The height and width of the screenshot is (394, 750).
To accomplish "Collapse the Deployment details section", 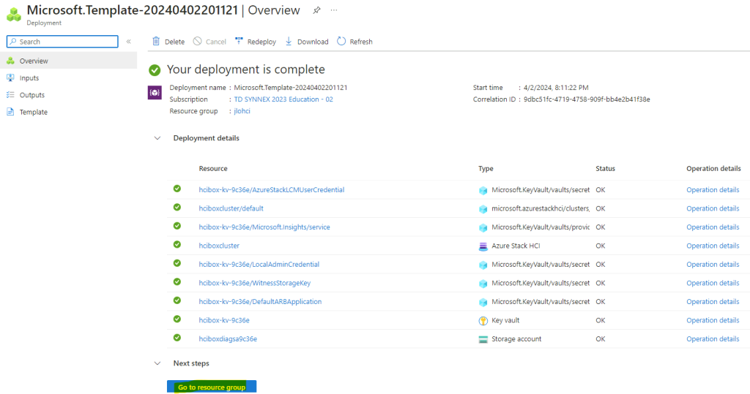I will [x=157, y=138].
